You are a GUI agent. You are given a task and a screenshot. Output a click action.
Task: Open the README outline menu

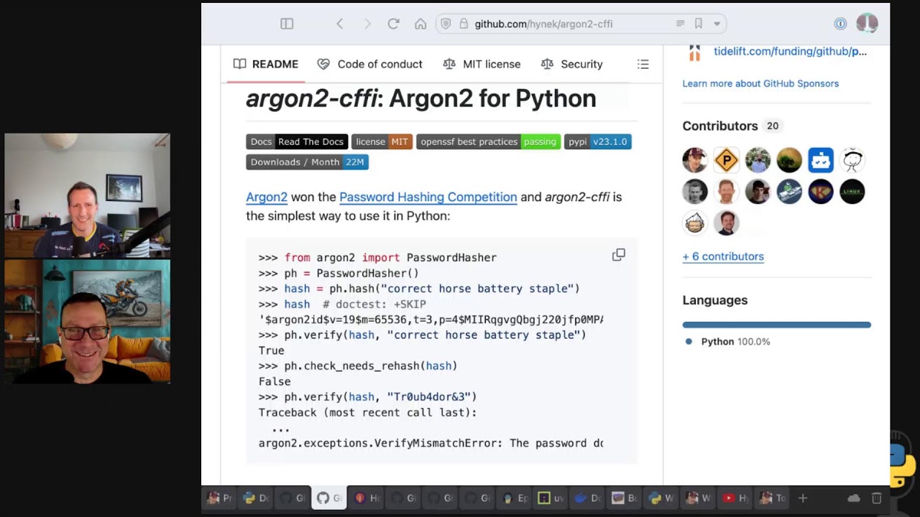point(643,65)
